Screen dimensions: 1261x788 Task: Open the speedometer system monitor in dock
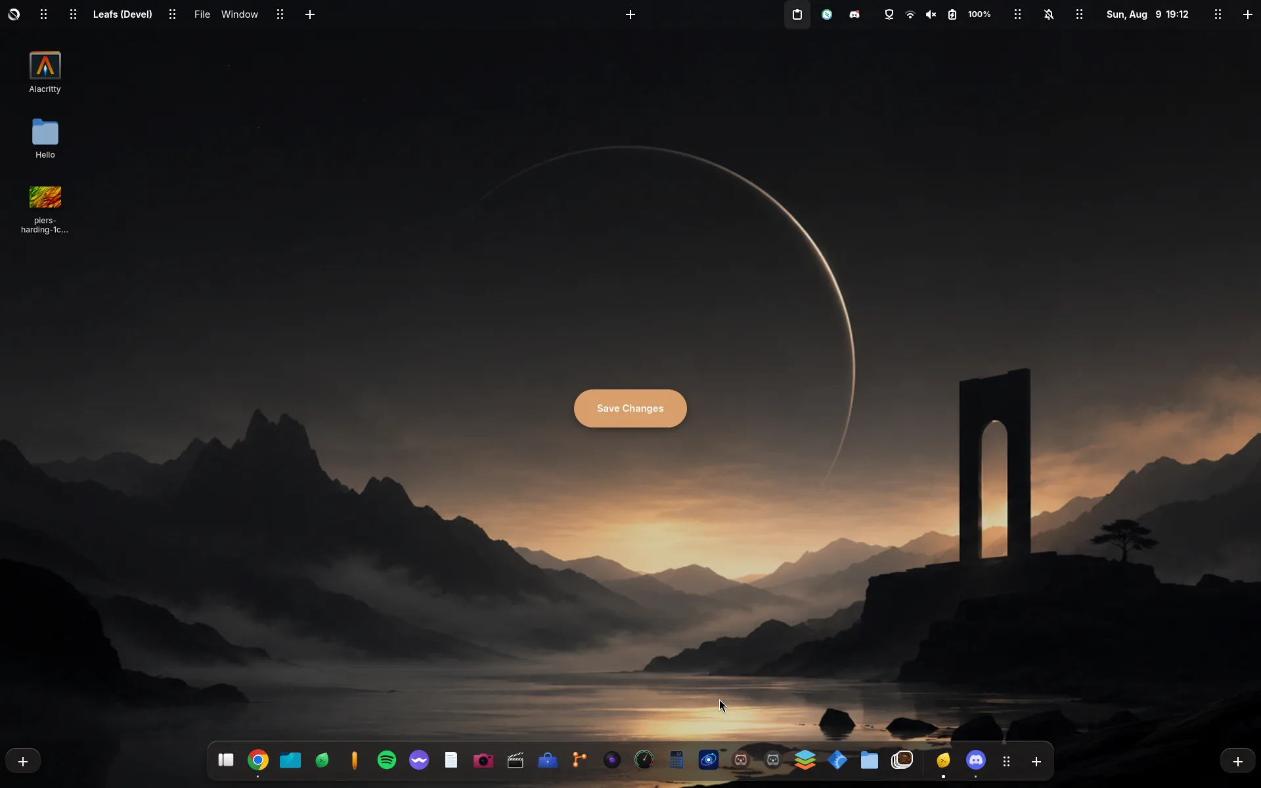644,760
